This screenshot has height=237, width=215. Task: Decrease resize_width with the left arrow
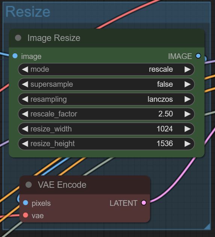(x=25, y=129)
